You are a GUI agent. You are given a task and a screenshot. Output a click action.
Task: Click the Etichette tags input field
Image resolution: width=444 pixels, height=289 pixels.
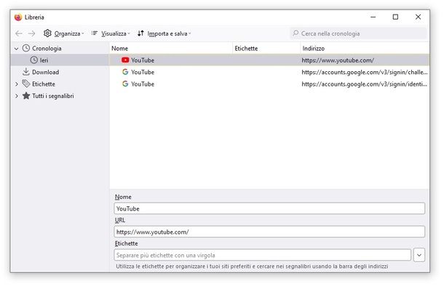[x=263, y=255]
